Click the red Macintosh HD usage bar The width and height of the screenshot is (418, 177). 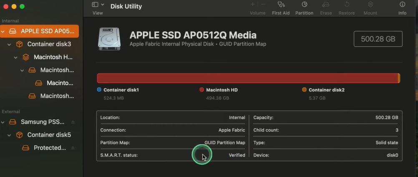[247, 78]
